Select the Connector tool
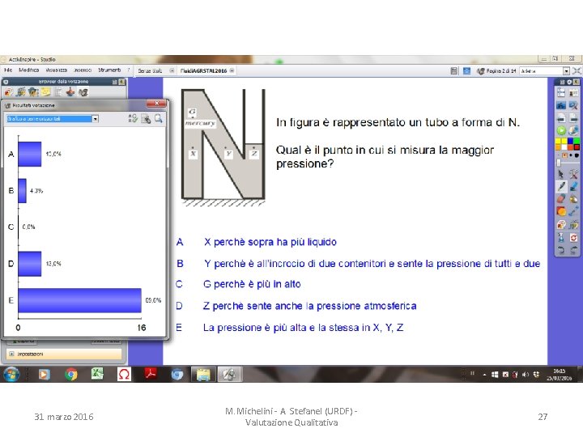583x437 pixels. pos(574,211)
